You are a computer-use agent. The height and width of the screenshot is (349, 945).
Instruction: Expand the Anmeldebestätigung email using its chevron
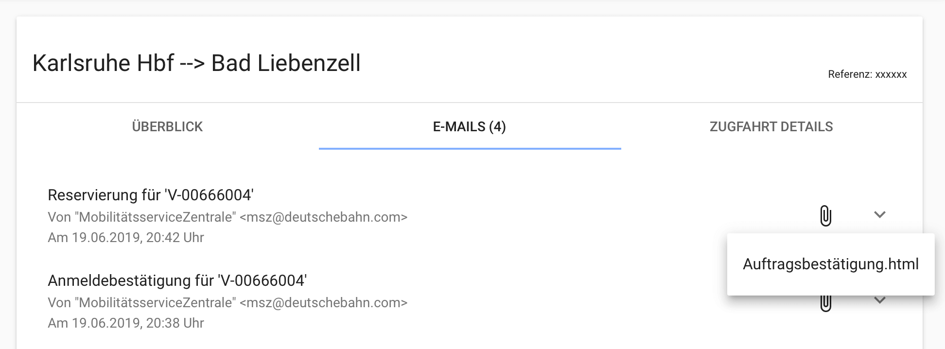(879, 301)
